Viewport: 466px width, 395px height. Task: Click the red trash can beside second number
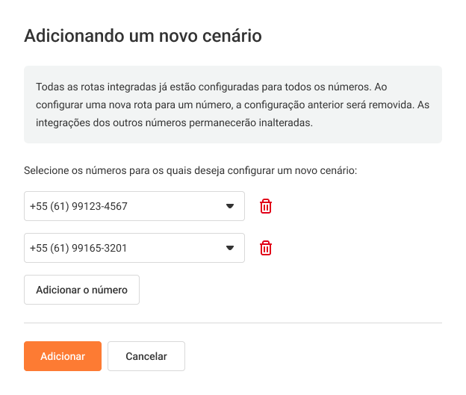(266, 248)
